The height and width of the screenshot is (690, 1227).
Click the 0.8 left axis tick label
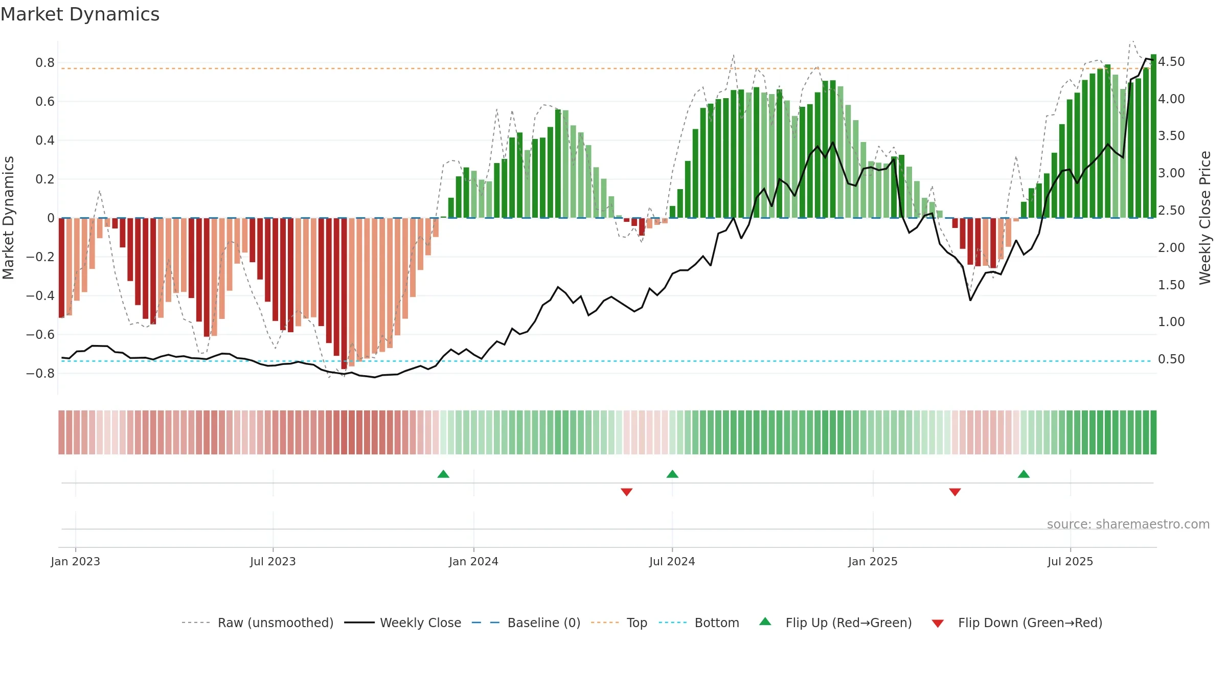pyautogui.click(x=45, y=63)
